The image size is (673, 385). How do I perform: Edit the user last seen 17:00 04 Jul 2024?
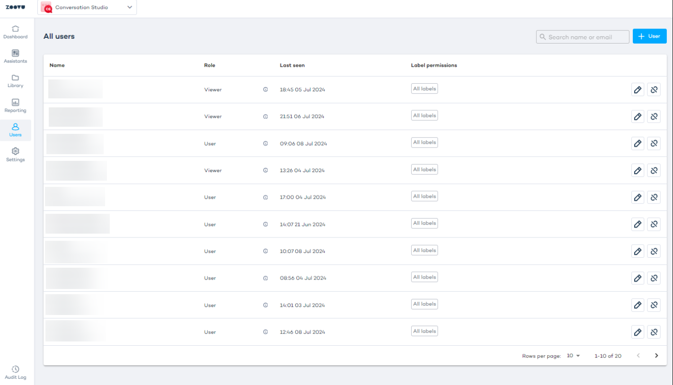638,198
